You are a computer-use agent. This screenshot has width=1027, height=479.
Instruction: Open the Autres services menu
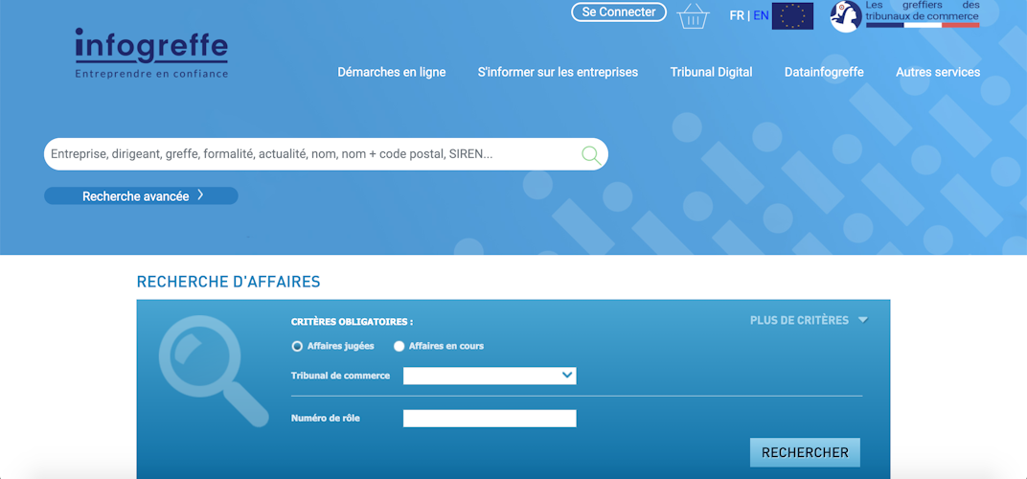pos(938,72)
